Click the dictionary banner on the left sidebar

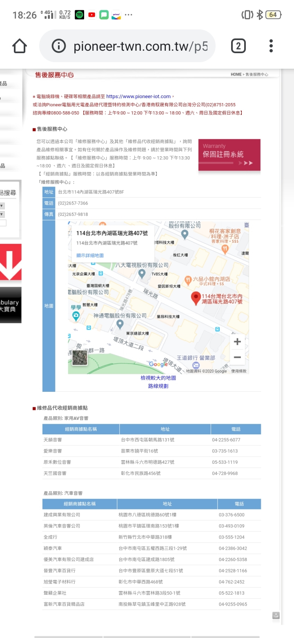click(x=11, y=305)
